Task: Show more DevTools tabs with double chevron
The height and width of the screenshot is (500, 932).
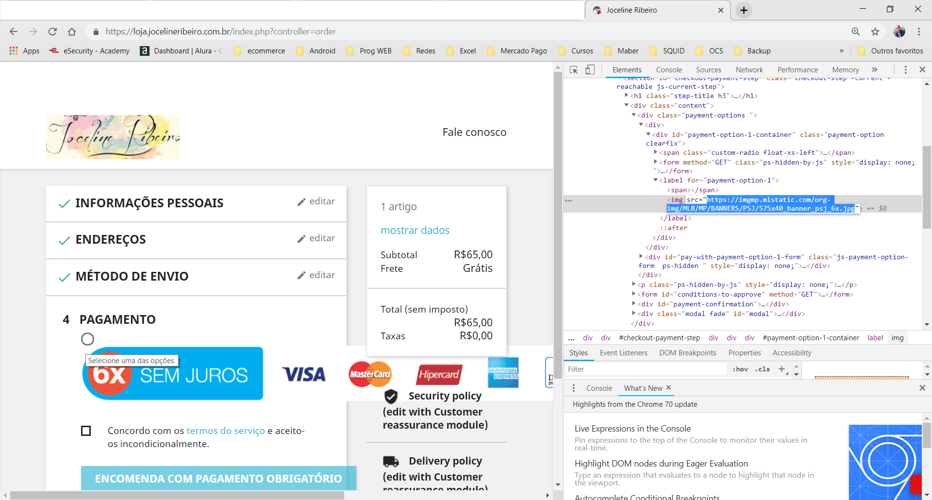Action: coord(875,70)
